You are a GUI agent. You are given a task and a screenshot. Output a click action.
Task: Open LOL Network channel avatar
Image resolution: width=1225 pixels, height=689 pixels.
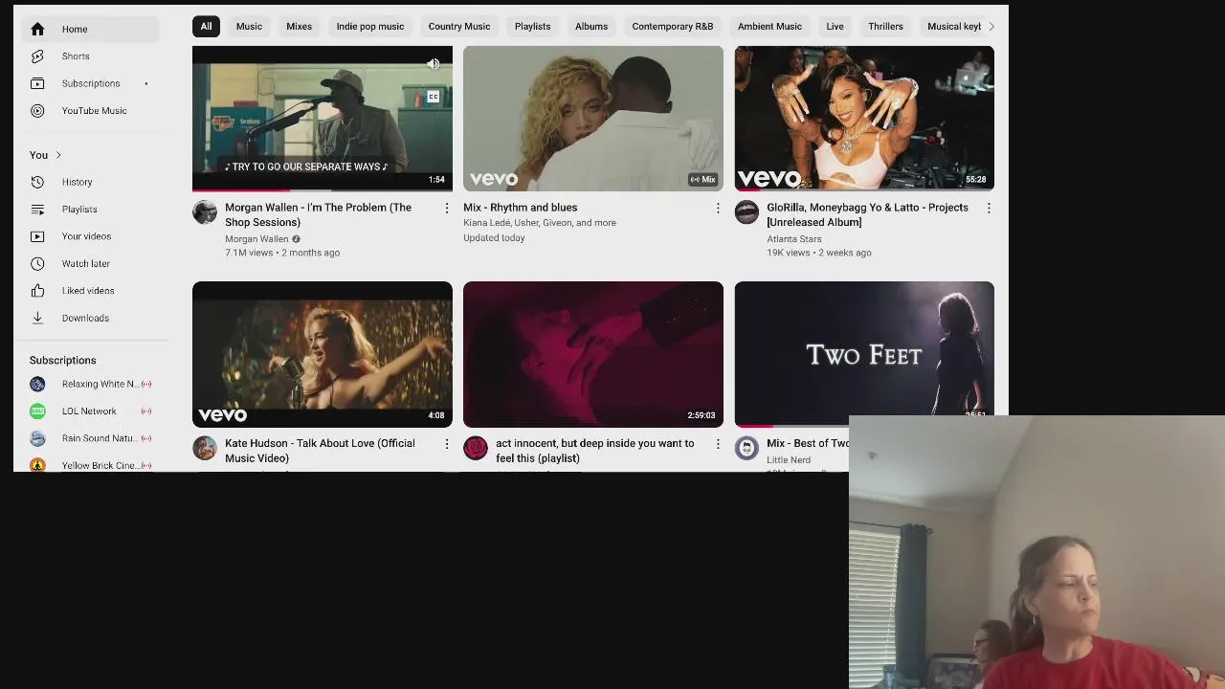37,411
